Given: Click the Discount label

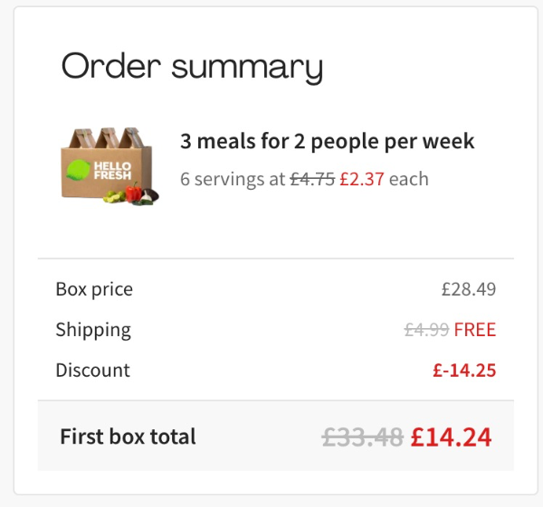Looking at the screenshot, I should [92, 371].
